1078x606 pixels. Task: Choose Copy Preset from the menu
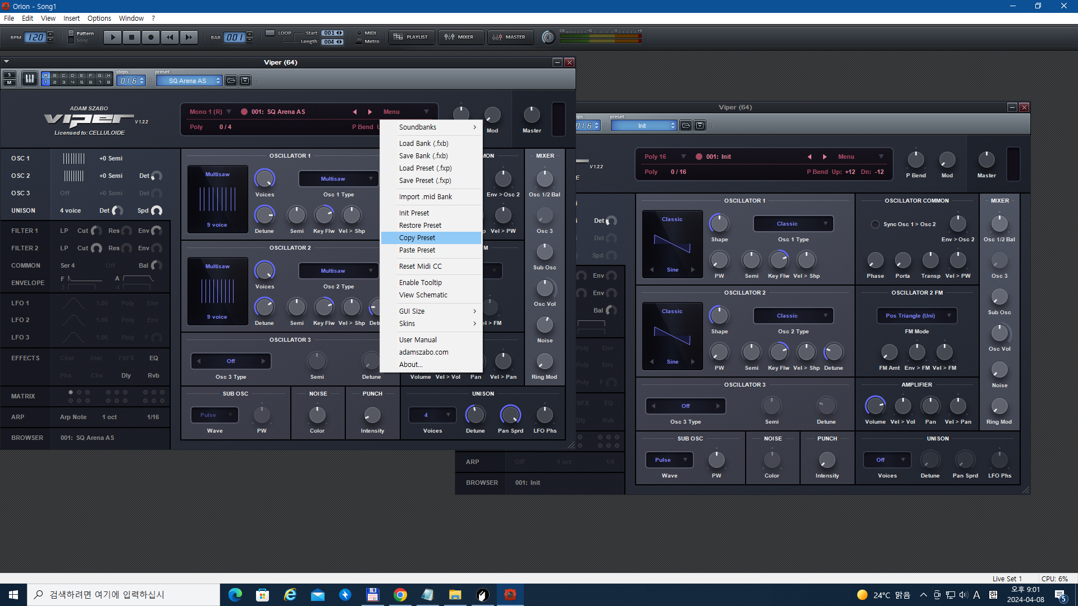(x=431, y=238)
